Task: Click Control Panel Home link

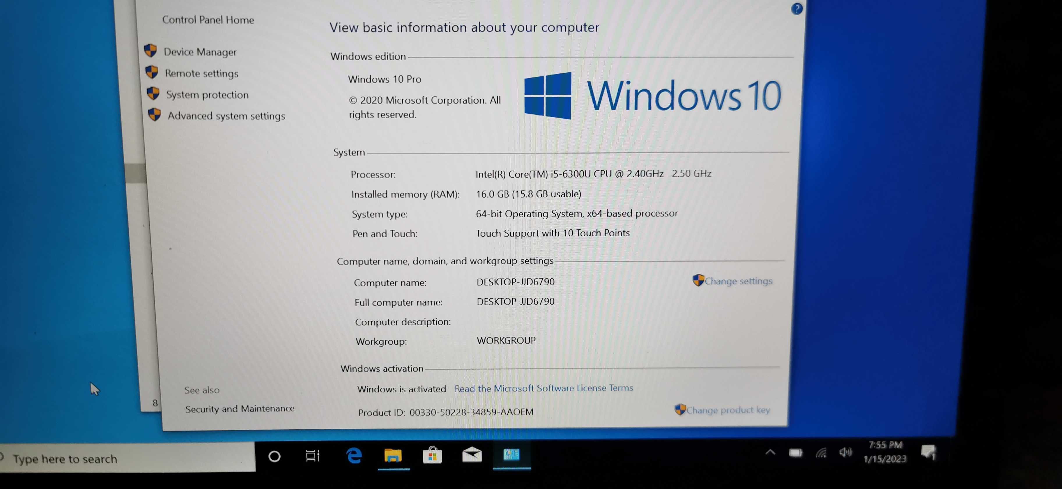Action: [208, 20]
